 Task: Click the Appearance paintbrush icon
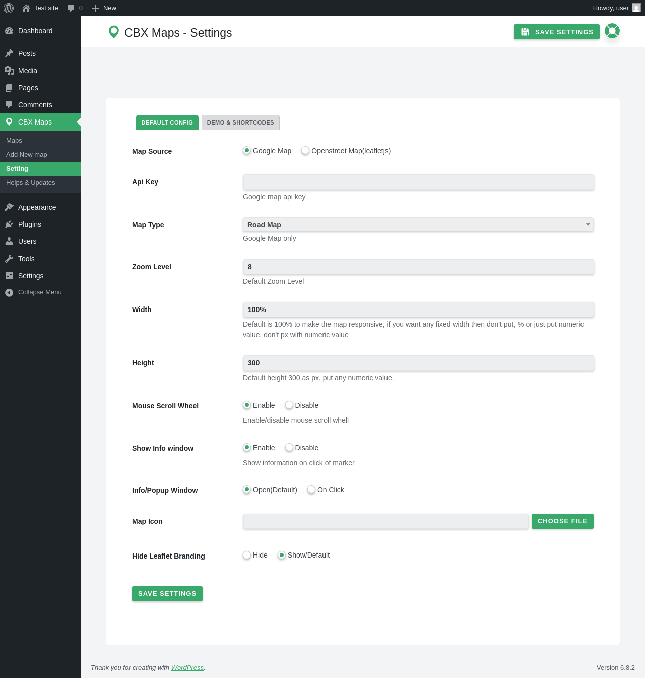[x=9, y=207]
